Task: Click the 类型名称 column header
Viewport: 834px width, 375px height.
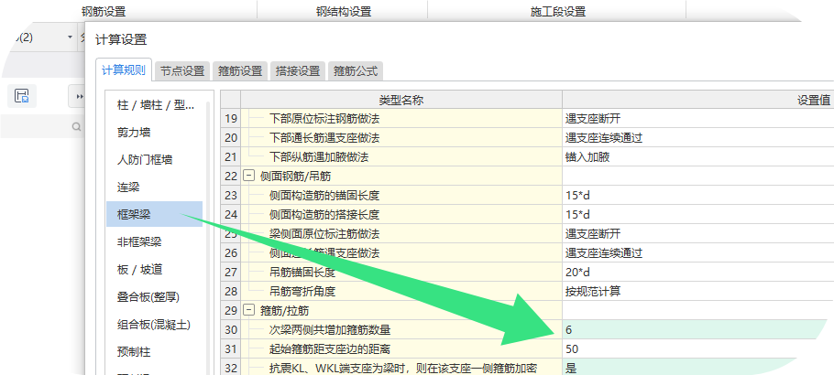Action: pyautogui.click(x=401, y=100)
